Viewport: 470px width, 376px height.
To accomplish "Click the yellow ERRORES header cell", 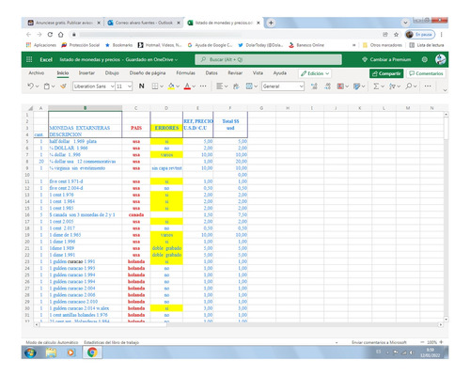I will pyautogui.click(x=166, y=128).
